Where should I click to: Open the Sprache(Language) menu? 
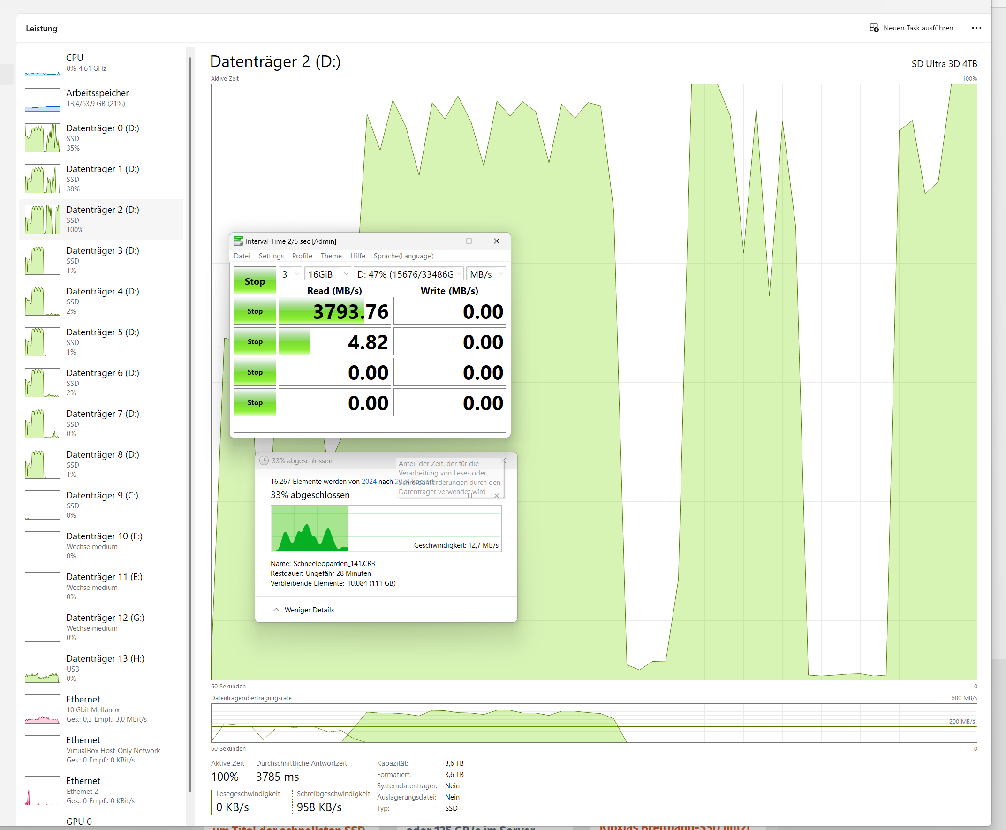coord(403,256)
